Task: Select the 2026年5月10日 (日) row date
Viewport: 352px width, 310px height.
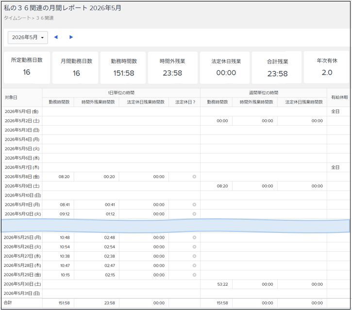Action: [x=23, y=196]
